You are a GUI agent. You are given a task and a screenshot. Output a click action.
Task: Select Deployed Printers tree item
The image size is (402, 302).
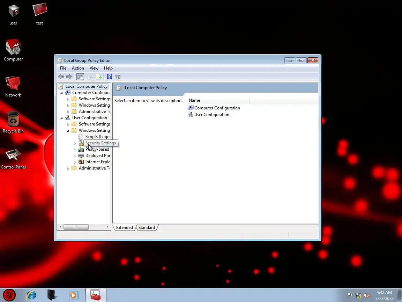98,155
